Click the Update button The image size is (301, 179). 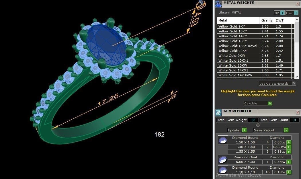237,130
